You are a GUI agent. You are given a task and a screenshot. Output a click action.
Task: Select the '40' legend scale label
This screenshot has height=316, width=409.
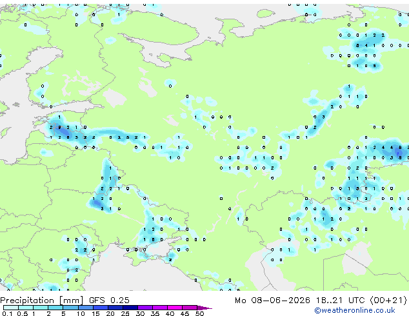pyautogui.click(x=170, y=313)
